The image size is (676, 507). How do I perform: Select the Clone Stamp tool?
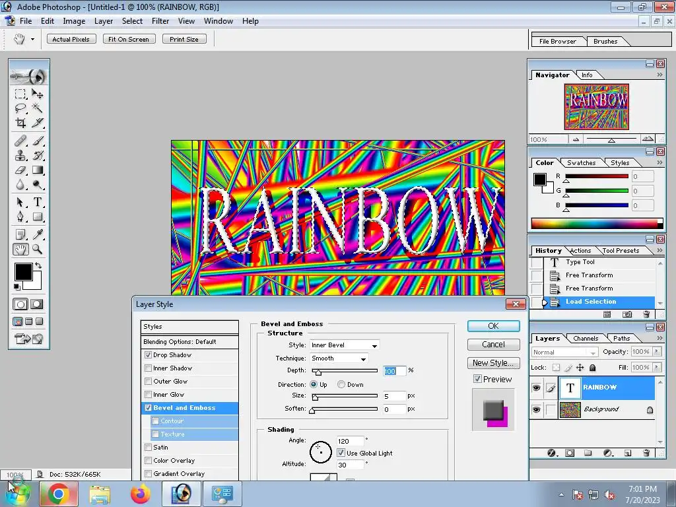point(20,155)
